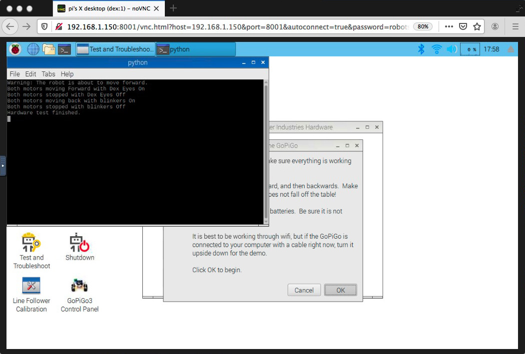Click the volume speaker icon
Image resolution: width=525 pixels, height=354 pixels.
pyautogui.click(x=452, y=49)
